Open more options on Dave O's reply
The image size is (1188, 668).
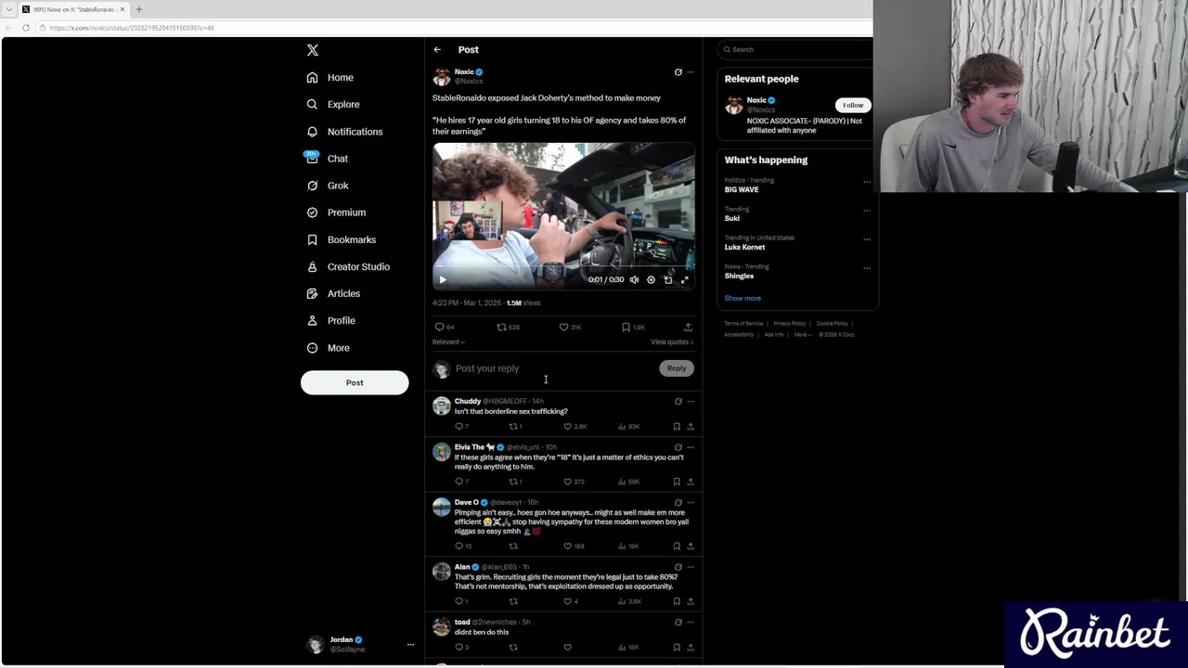click(x=690, y=503)
